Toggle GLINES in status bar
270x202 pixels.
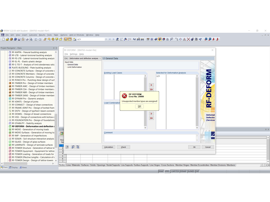click(x=191, y=171)
